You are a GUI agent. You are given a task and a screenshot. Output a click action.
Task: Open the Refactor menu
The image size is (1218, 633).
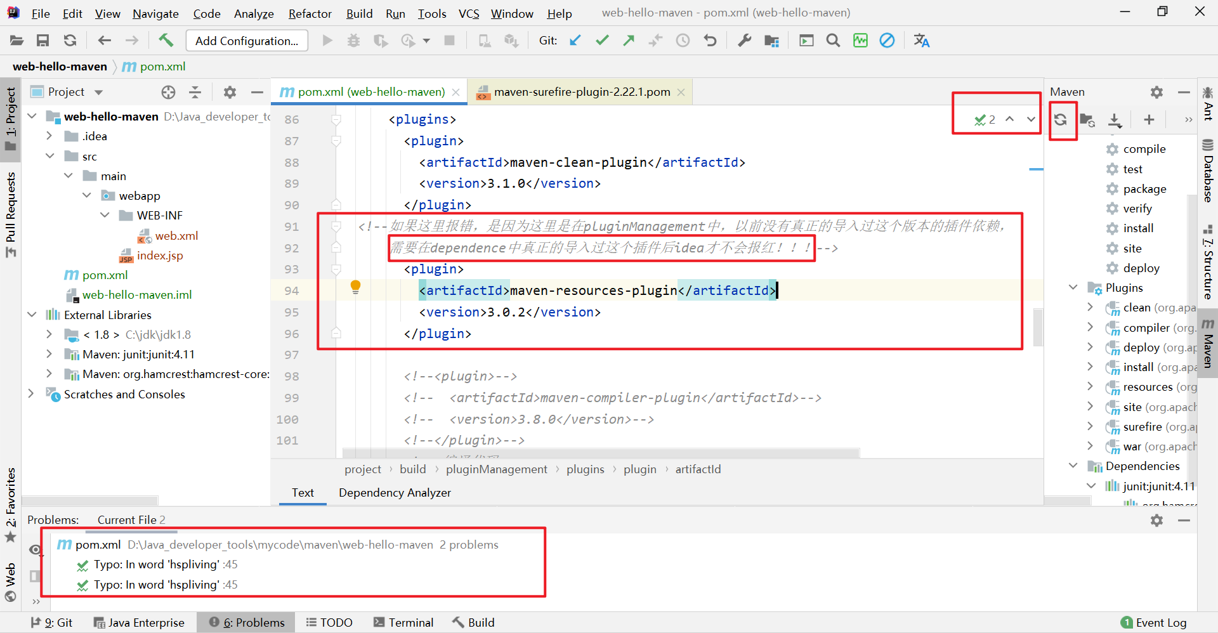(310, 13)
